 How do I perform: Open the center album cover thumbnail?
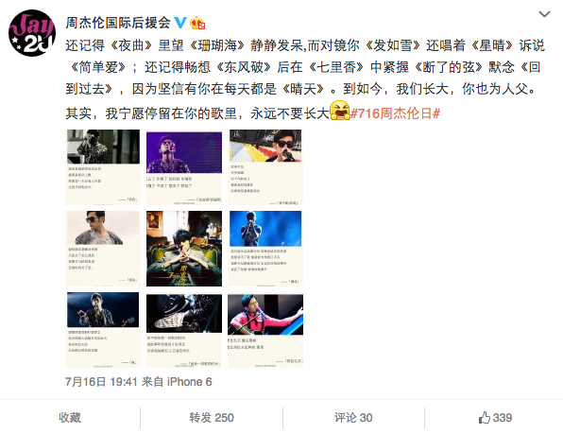[x=184, y=249]
